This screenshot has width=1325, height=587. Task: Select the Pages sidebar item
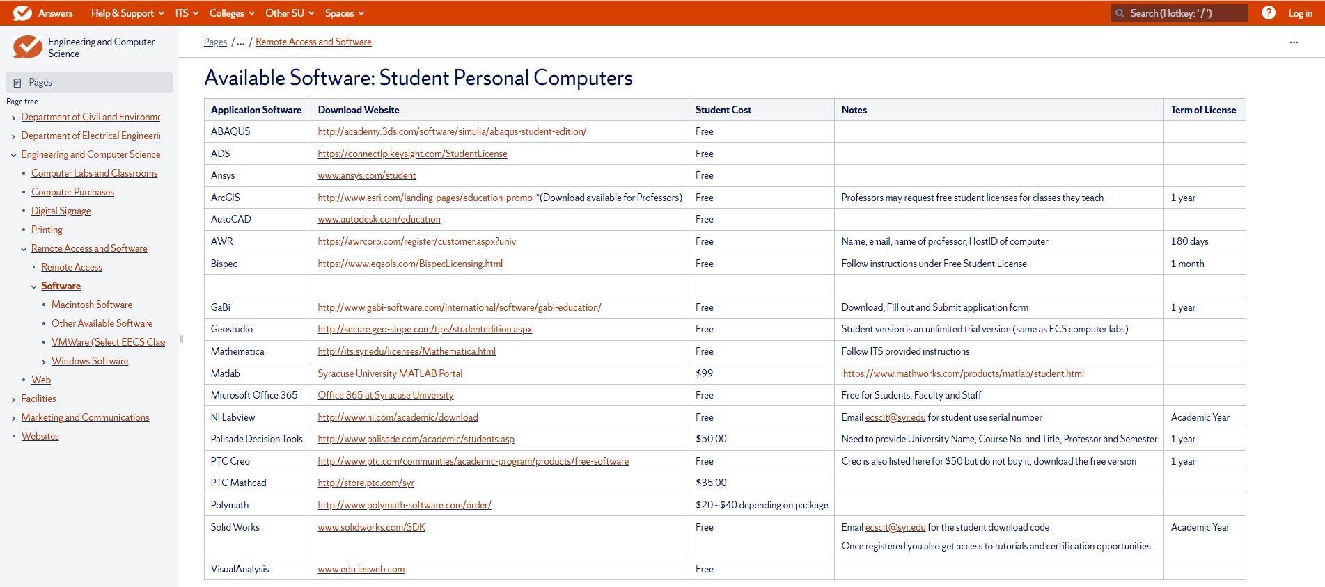pos(89,82)
